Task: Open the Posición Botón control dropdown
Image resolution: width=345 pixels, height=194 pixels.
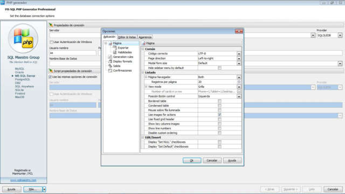Action: 239,96
